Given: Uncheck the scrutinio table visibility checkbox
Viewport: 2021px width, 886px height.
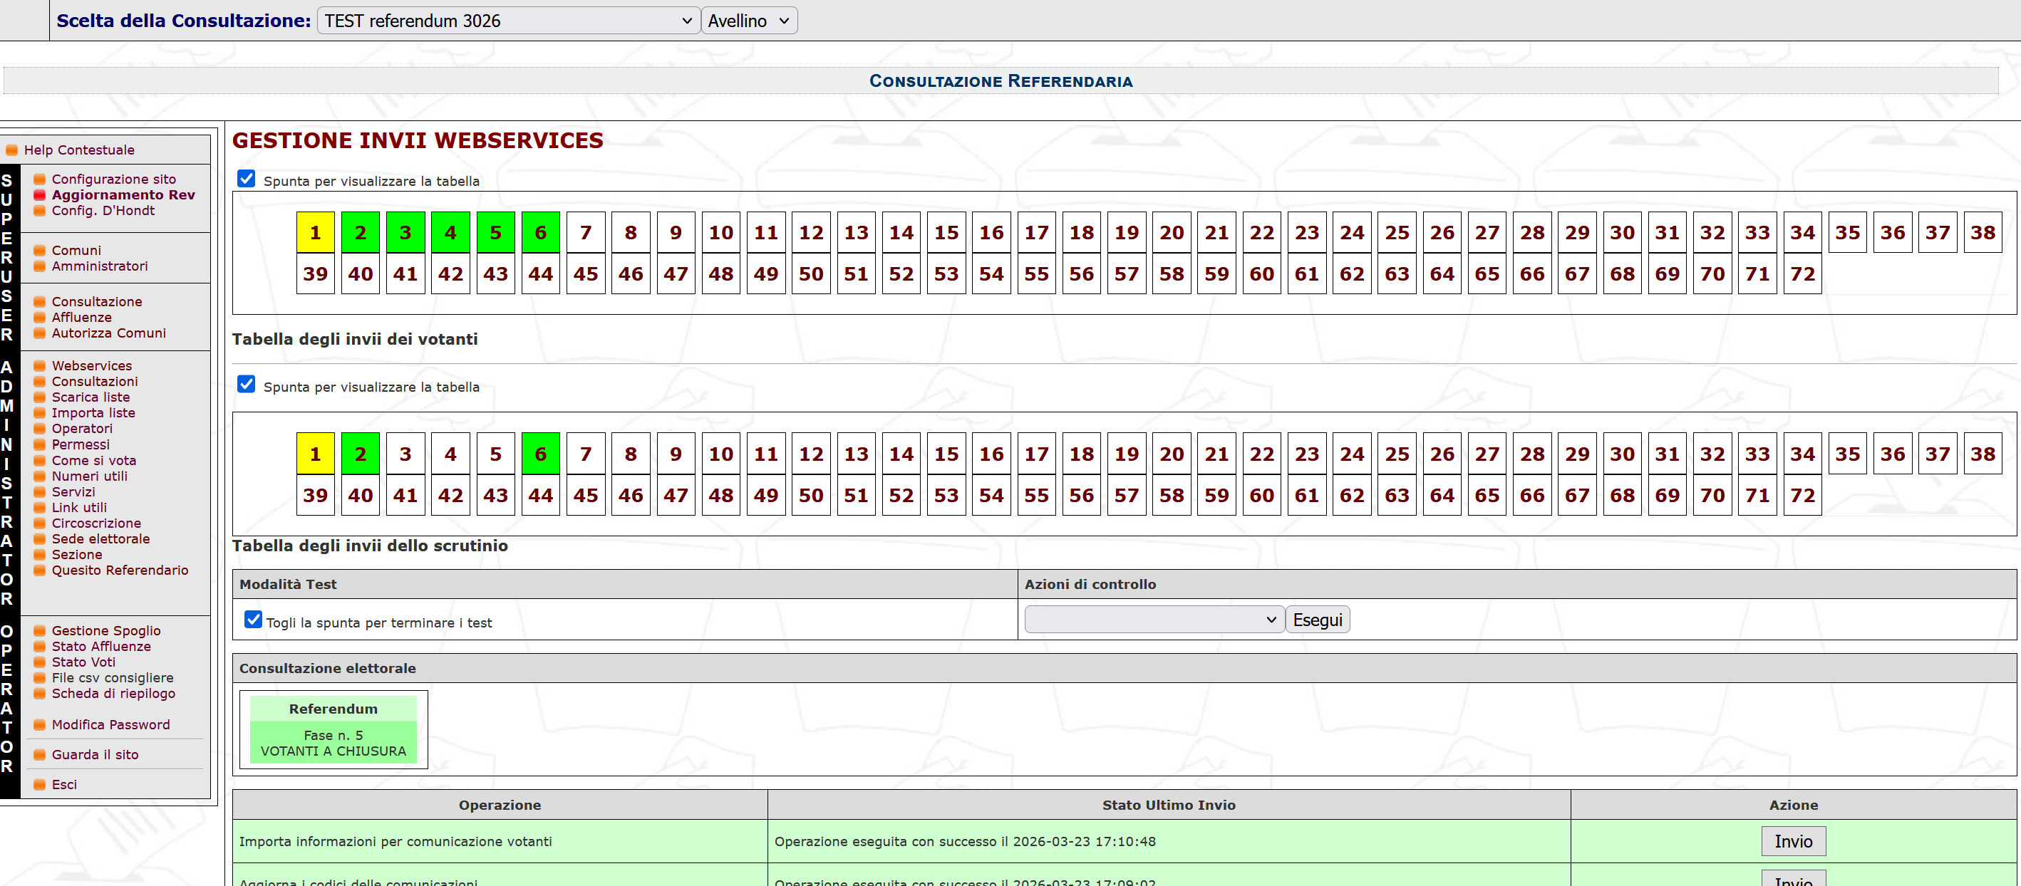Looking at the screenshot, I should [247, 384].
